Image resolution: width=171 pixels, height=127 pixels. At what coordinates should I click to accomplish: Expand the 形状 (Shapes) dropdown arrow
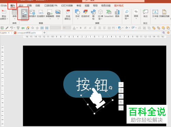tap(78, 19)
